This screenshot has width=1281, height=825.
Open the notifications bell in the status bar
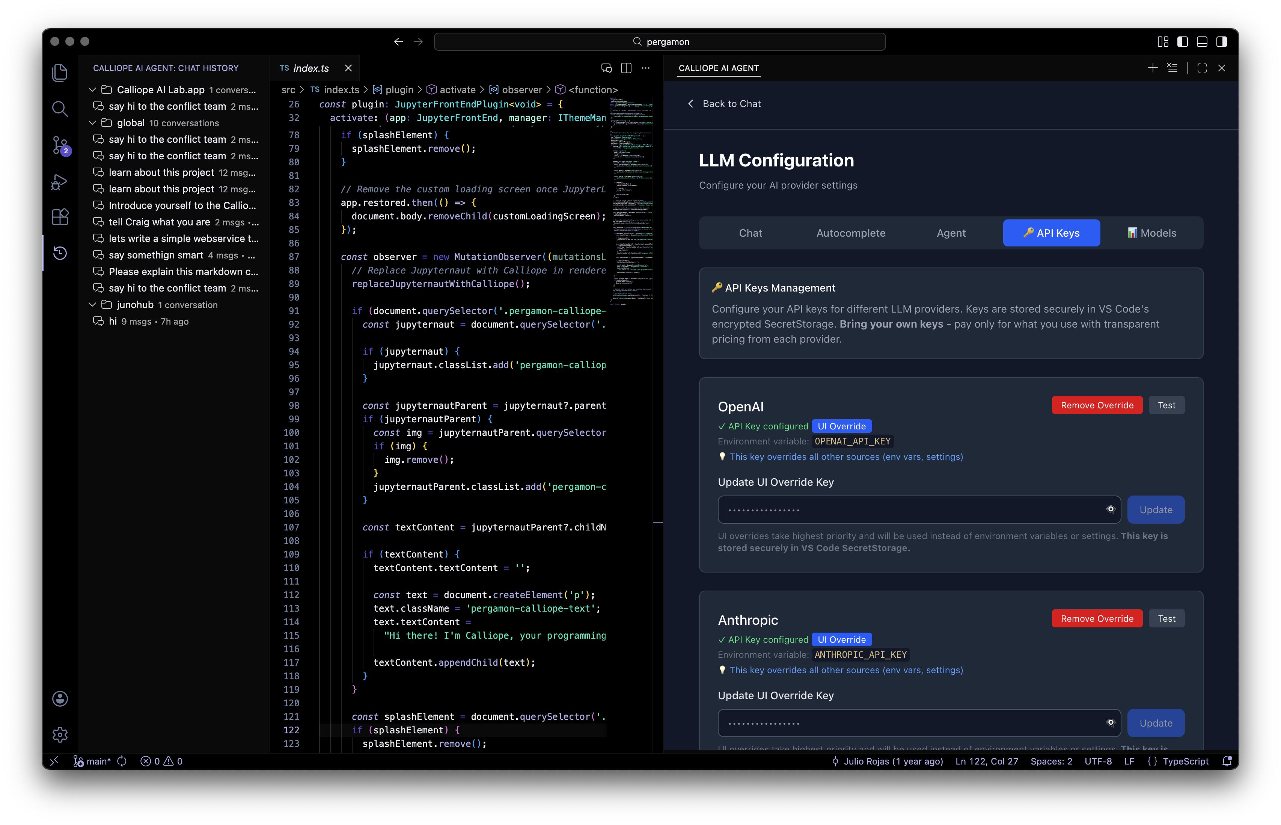tap(1227, 761)
